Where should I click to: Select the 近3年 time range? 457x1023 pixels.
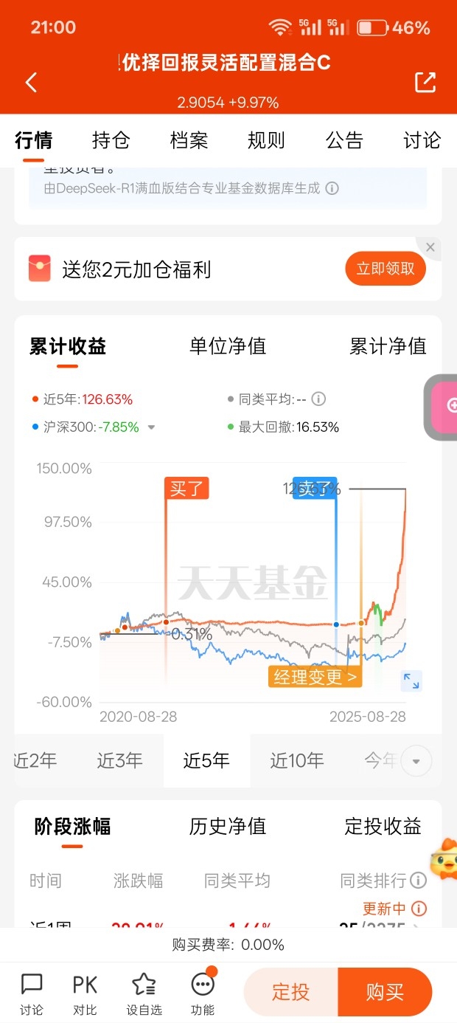coord(119,761)
